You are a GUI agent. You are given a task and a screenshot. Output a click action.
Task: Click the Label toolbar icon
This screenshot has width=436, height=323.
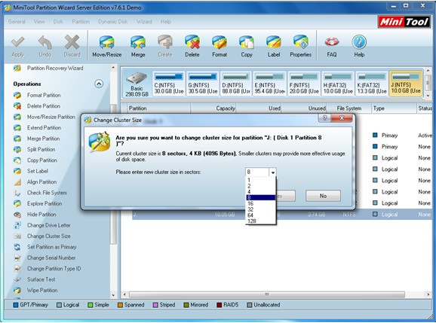(x=274, y=42)
